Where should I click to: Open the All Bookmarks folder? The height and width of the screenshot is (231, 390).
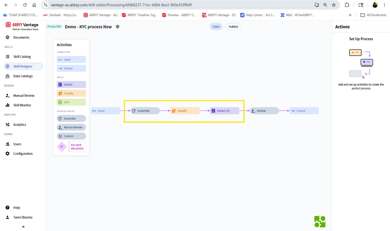[373, 15]
